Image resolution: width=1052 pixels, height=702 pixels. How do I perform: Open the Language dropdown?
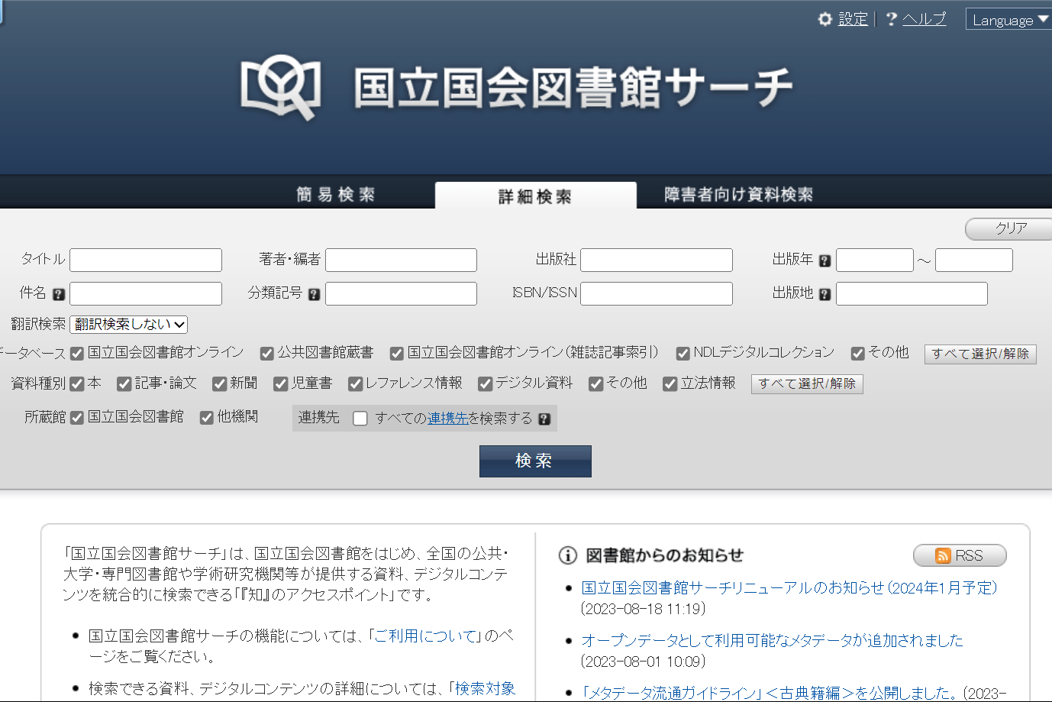coord(1008,19)
